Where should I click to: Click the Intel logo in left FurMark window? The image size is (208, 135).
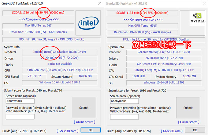click(x=88, y=23)
